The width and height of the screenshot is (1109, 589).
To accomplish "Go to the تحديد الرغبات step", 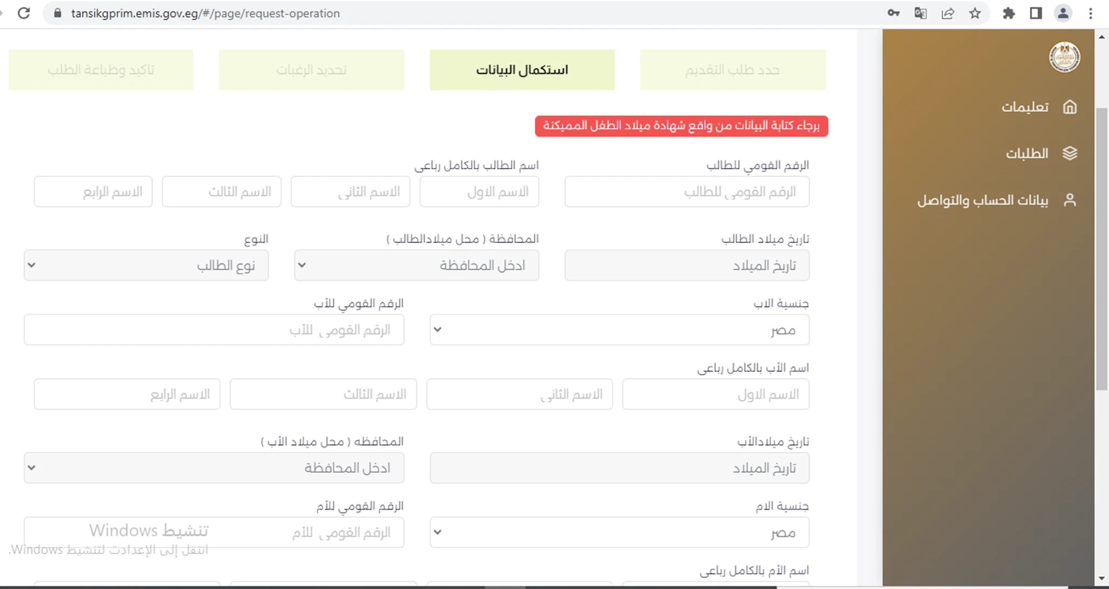I will (x=311, y=70).
